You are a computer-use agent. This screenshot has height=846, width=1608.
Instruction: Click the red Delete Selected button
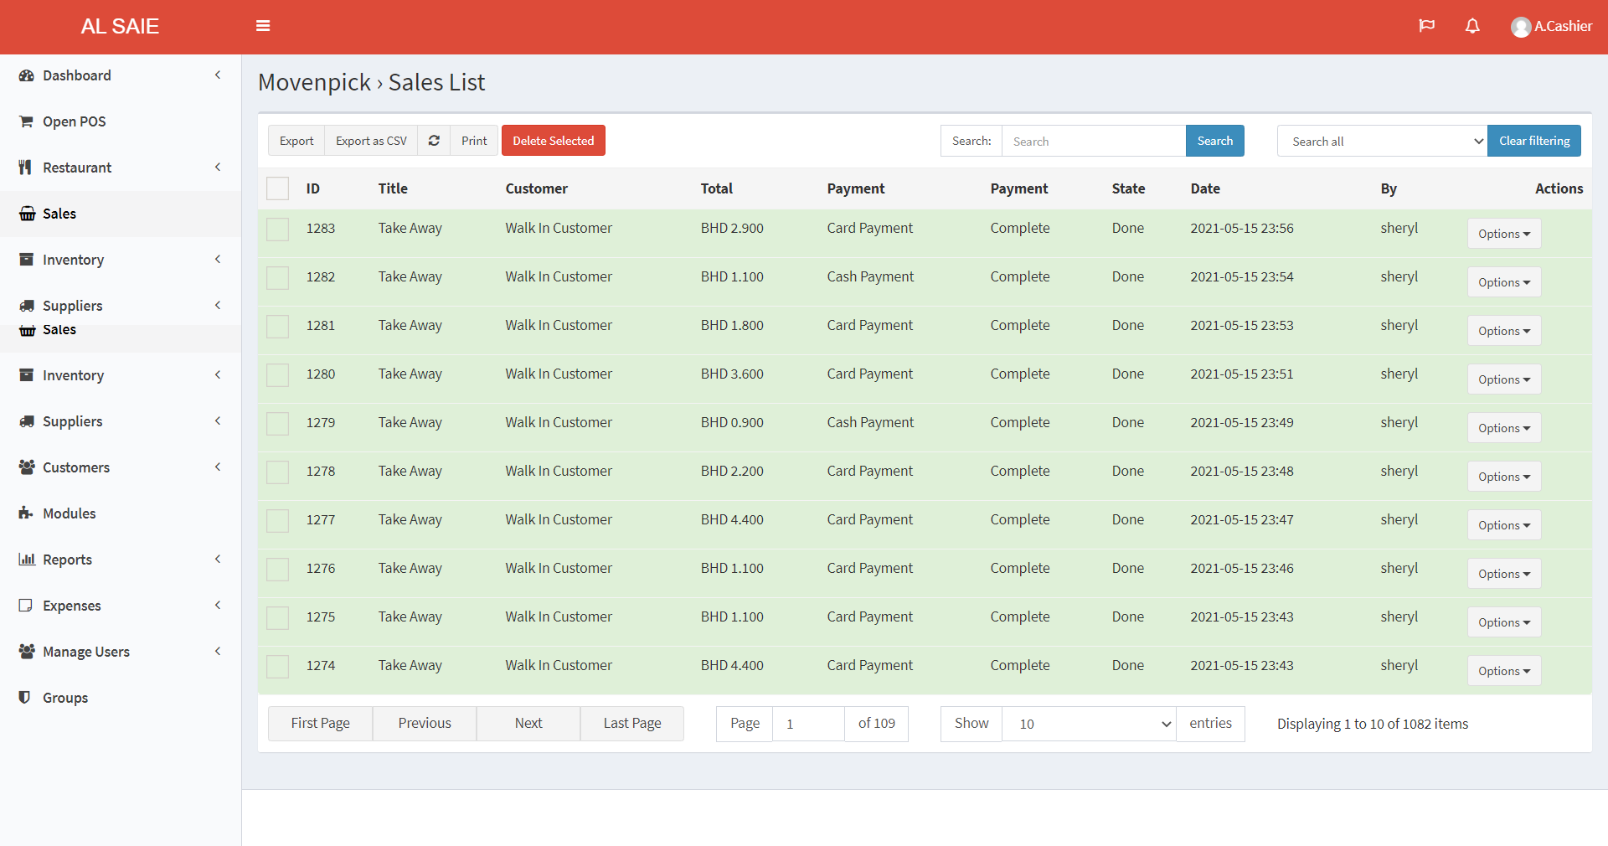pyautogui.click(x=554, y=141)
